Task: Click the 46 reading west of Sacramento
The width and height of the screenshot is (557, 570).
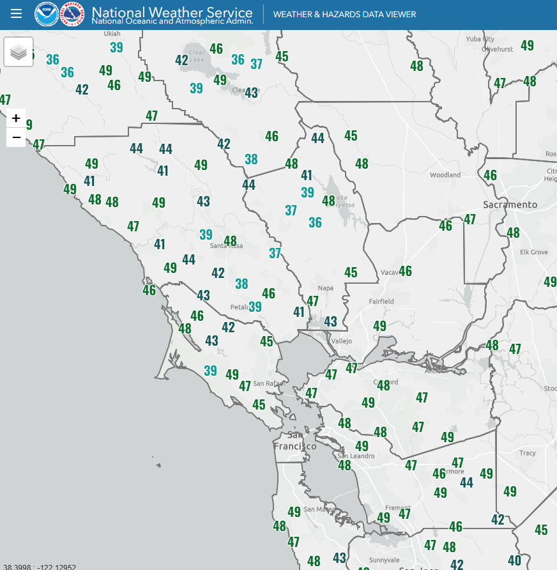Action: [x=490, y=175]
